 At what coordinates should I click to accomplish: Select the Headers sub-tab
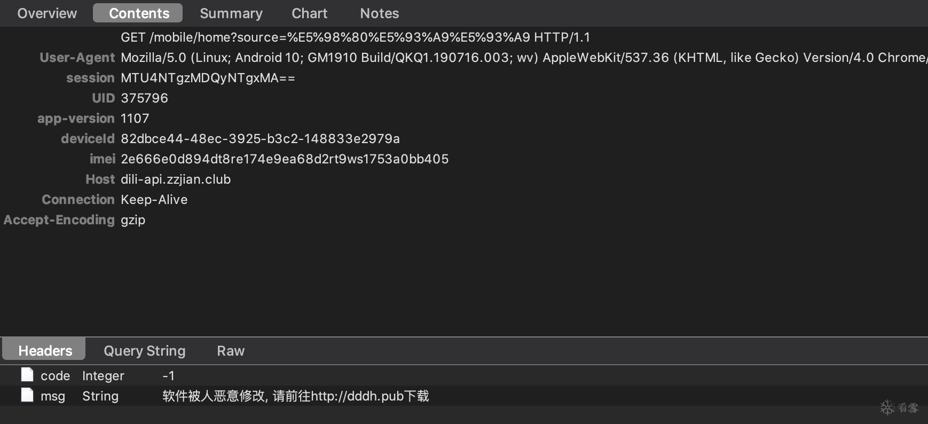click(45, 351)
